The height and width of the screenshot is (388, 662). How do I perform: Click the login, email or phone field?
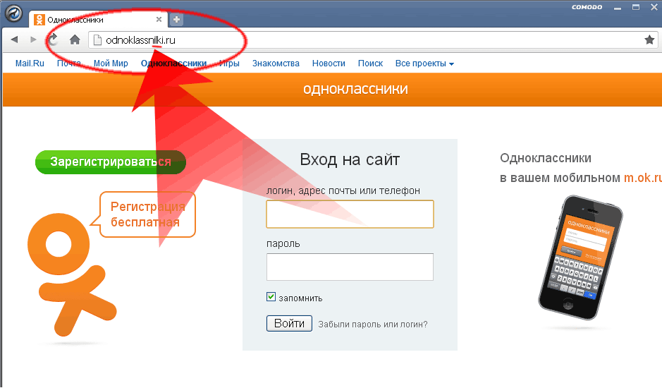coord(350,214)
